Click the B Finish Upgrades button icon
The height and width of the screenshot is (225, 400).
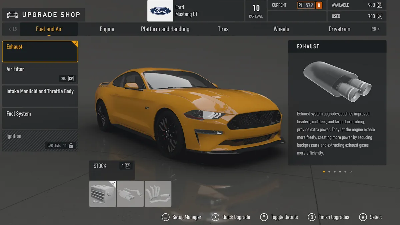(x=311, y=217)
